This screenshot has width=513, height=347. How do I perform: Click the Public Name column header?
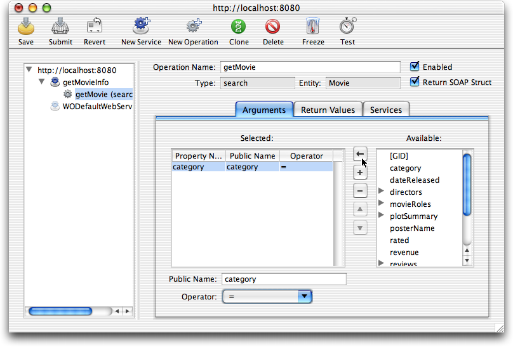coord(253,156)
